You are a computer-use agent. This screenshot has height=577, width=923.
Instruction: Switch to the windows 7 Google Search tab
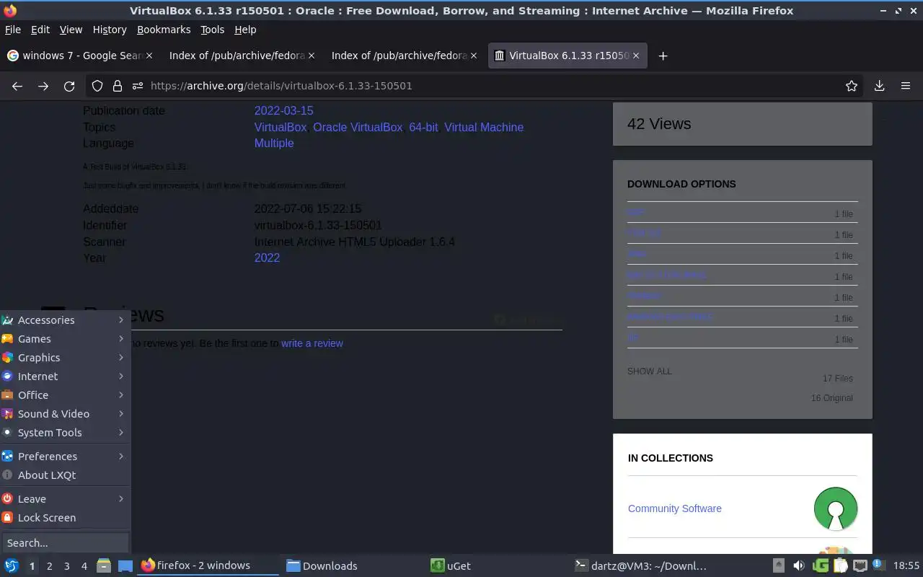pos(79,56)
